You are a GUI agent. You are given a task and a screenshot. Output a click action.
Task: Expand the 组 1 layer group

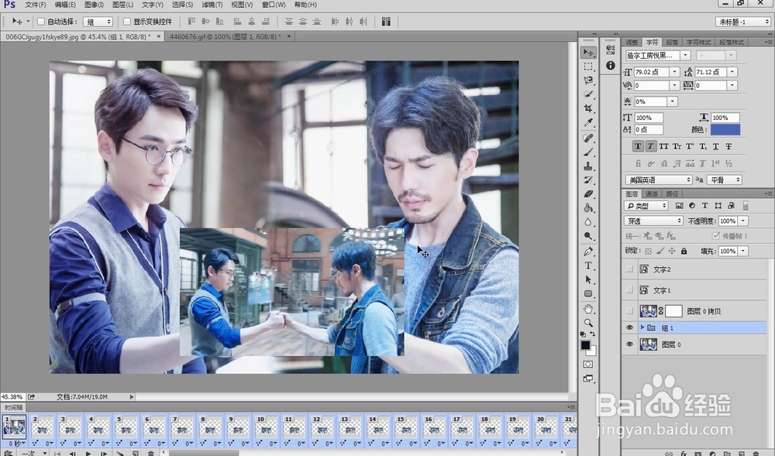click(x=642, y=327)
